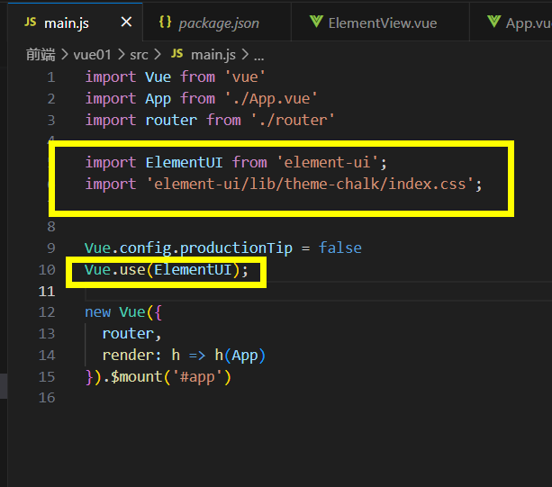552x487 pixels.
Task: Click line number 12 in the gutter
Action: 48,312
